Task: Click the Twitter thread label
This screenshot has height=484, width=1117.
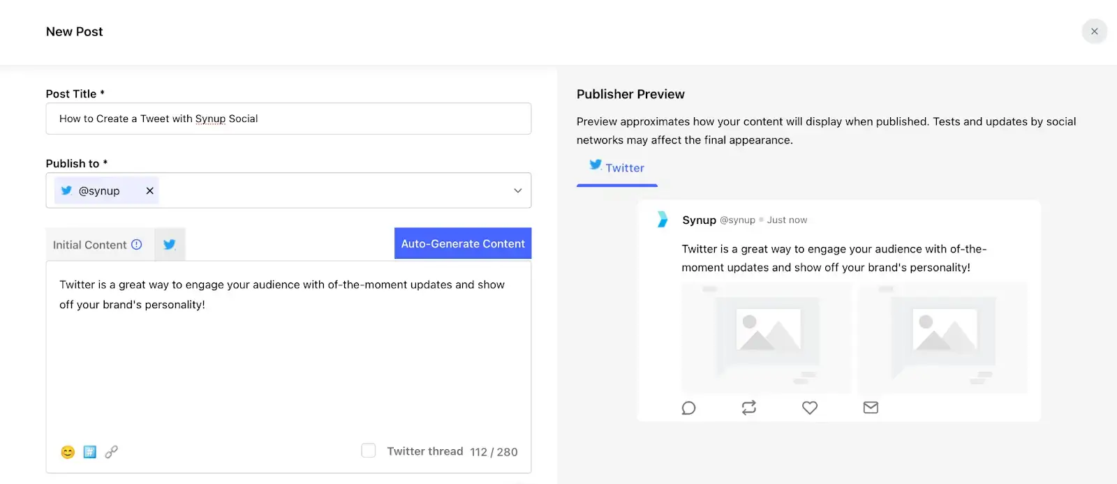Action: pos(425,451)
